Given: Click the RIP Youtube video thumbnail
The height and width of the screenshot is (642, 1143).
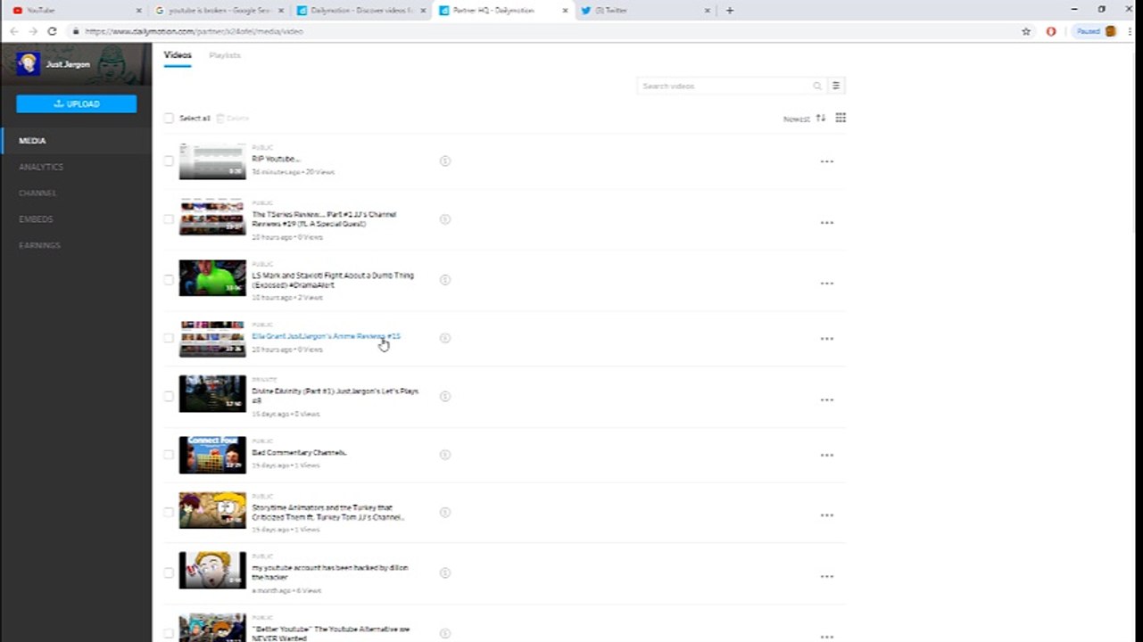Looking at the screenshot, I should [212, 161].
